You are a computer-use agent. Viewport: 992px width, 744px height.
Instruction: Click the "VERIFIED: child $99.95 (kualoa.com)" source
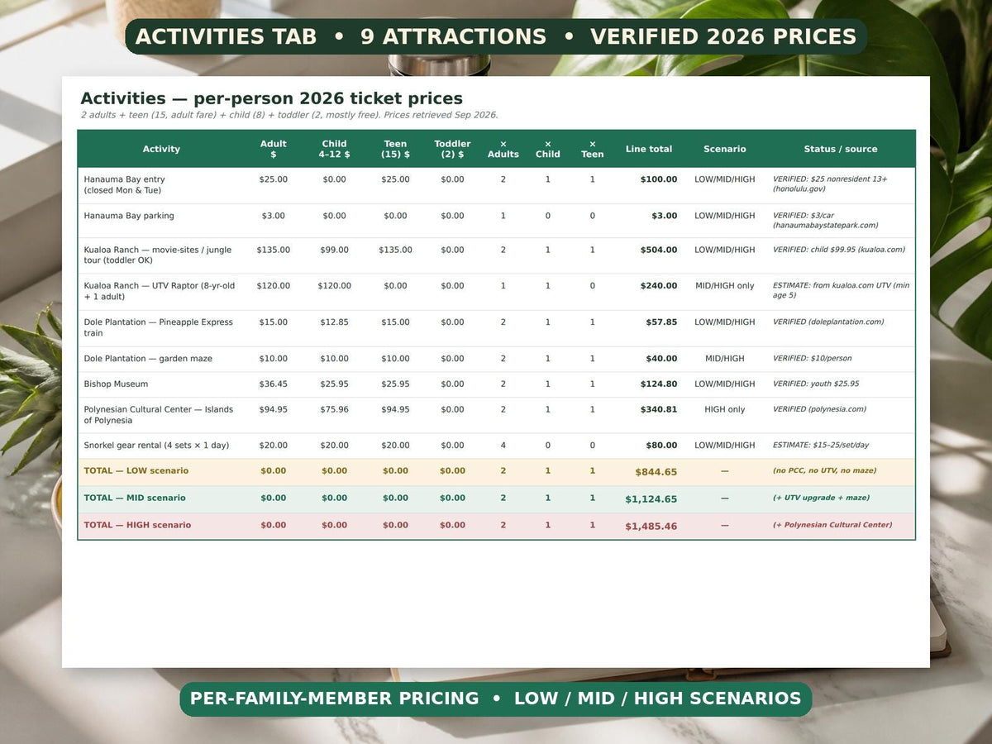coord(839,250)
